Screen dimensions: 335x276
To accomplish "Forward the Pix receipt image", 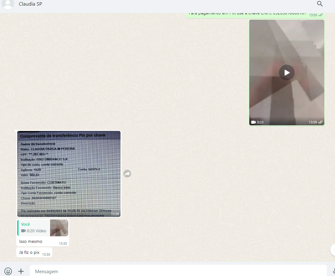I will 127,173.
